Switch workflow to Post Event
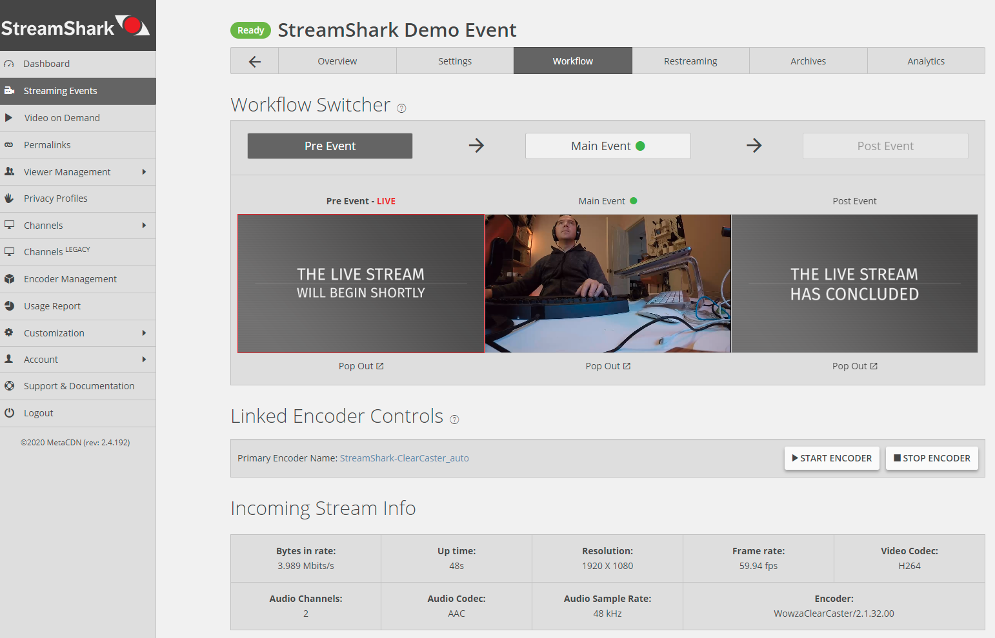Screen dimensions: 995x638 tap(885, 146)
